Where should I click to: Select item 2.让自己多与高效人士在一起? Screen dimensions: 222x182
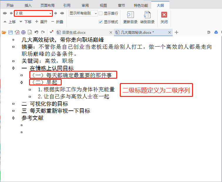[x=73, y=97]
